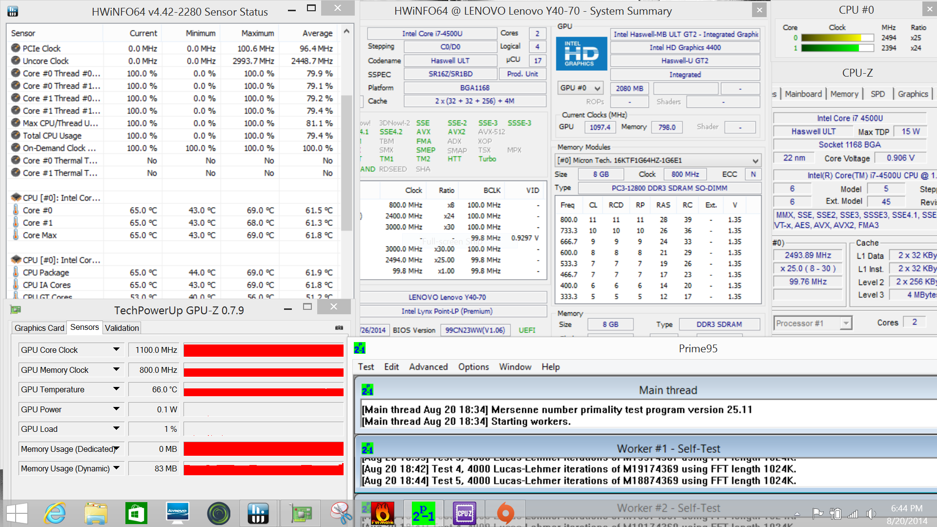Open Memory Usage (Dynamic) dropdown
The width and height of the screenshot is (937, 527).
[116, 468]
